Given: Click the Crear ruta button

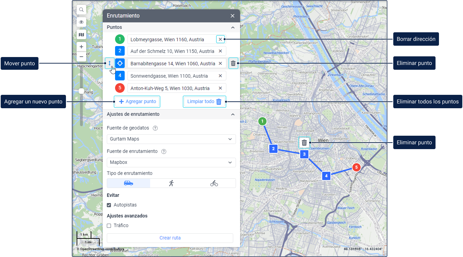Looking at the screenshot, I should pos(170,238).
